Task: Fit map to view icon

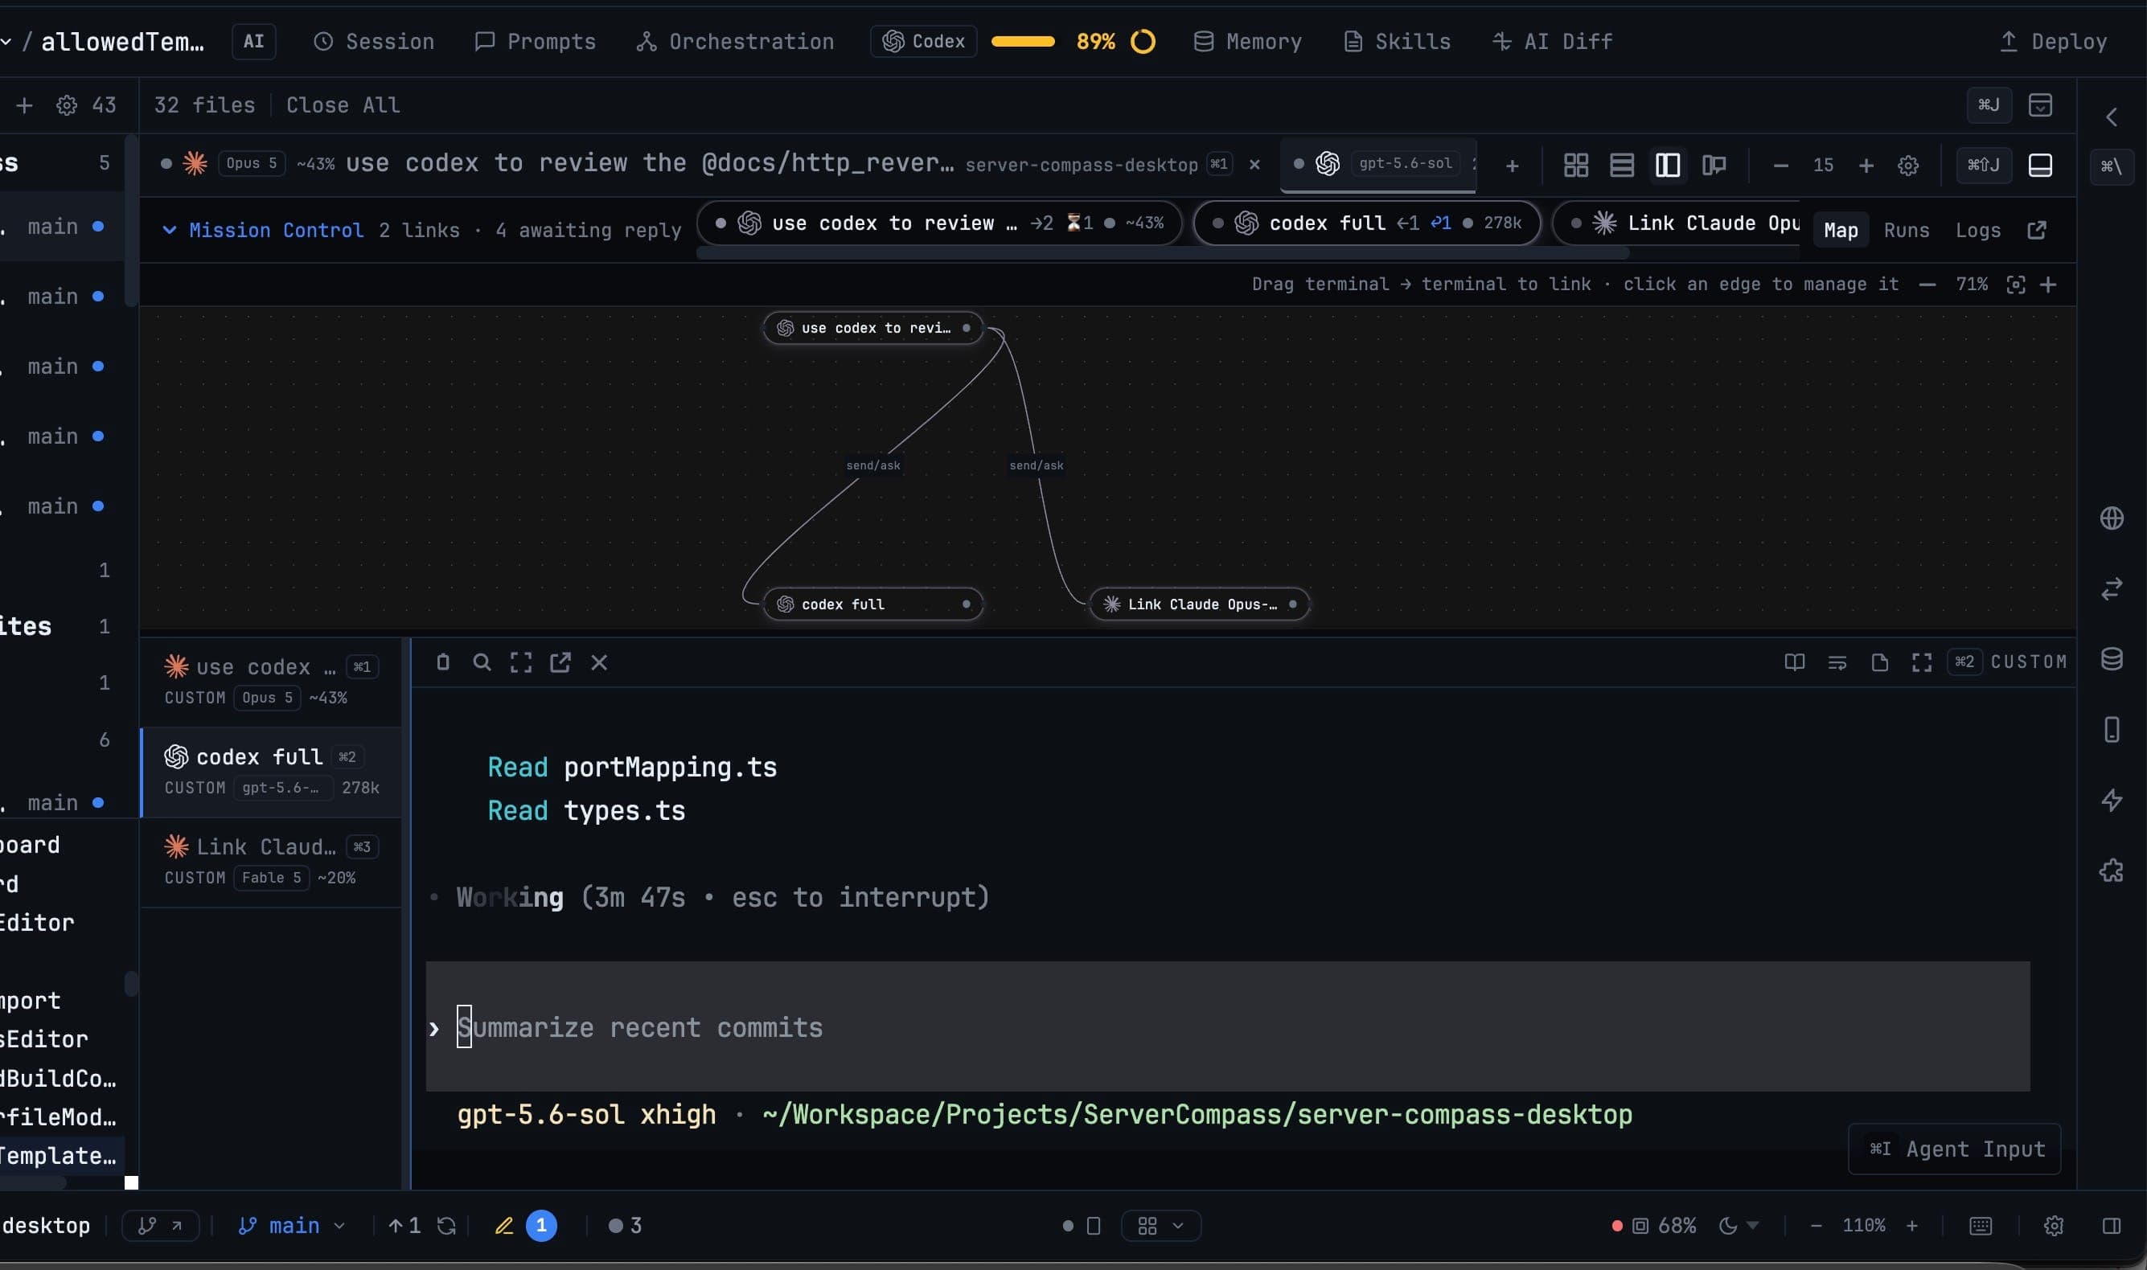Action: pos(2015,284)
